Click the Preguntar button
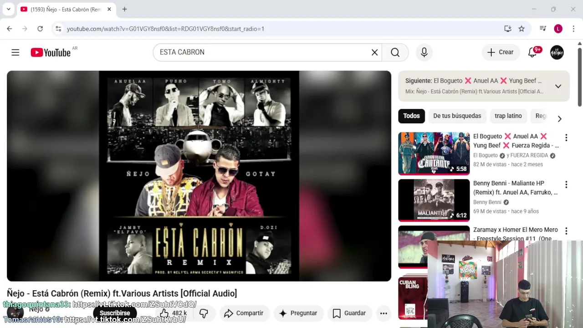583x328 pixels. coord(298,313)
